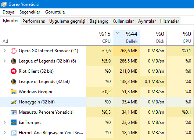Click the Masaüstü Pencere Yöneticisi icon
The width and height of the screenshot is (194, 140).
click(14, 112)
